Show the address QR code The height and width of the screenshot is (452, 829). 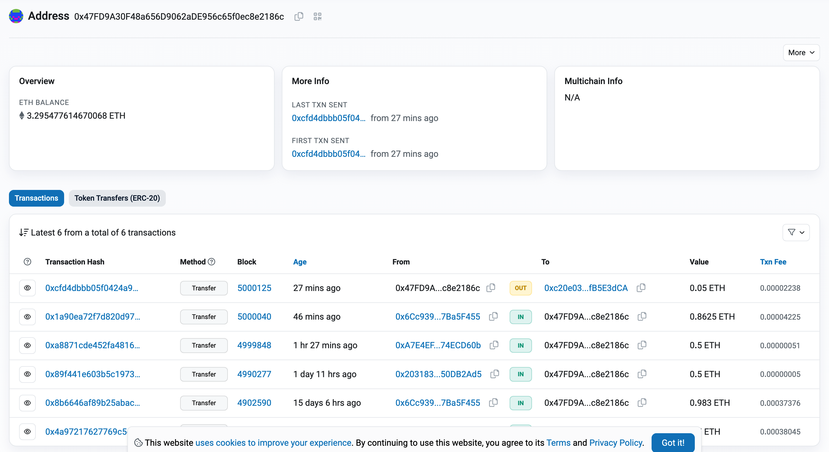(317, 16)
